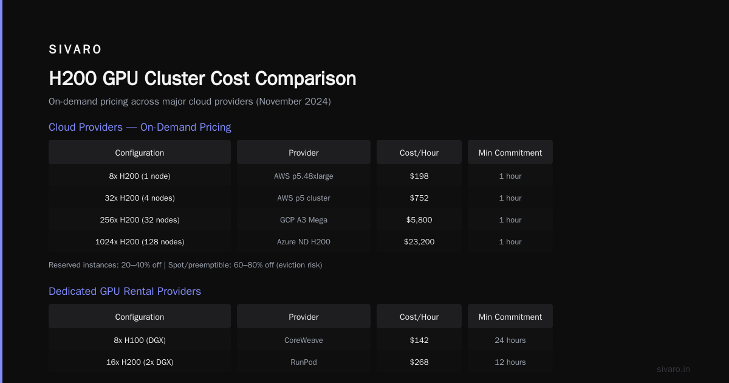This screenshot has height=383, width=729.
Task: Click the Azure ND H200 provider cell
Action: (304, 242)
